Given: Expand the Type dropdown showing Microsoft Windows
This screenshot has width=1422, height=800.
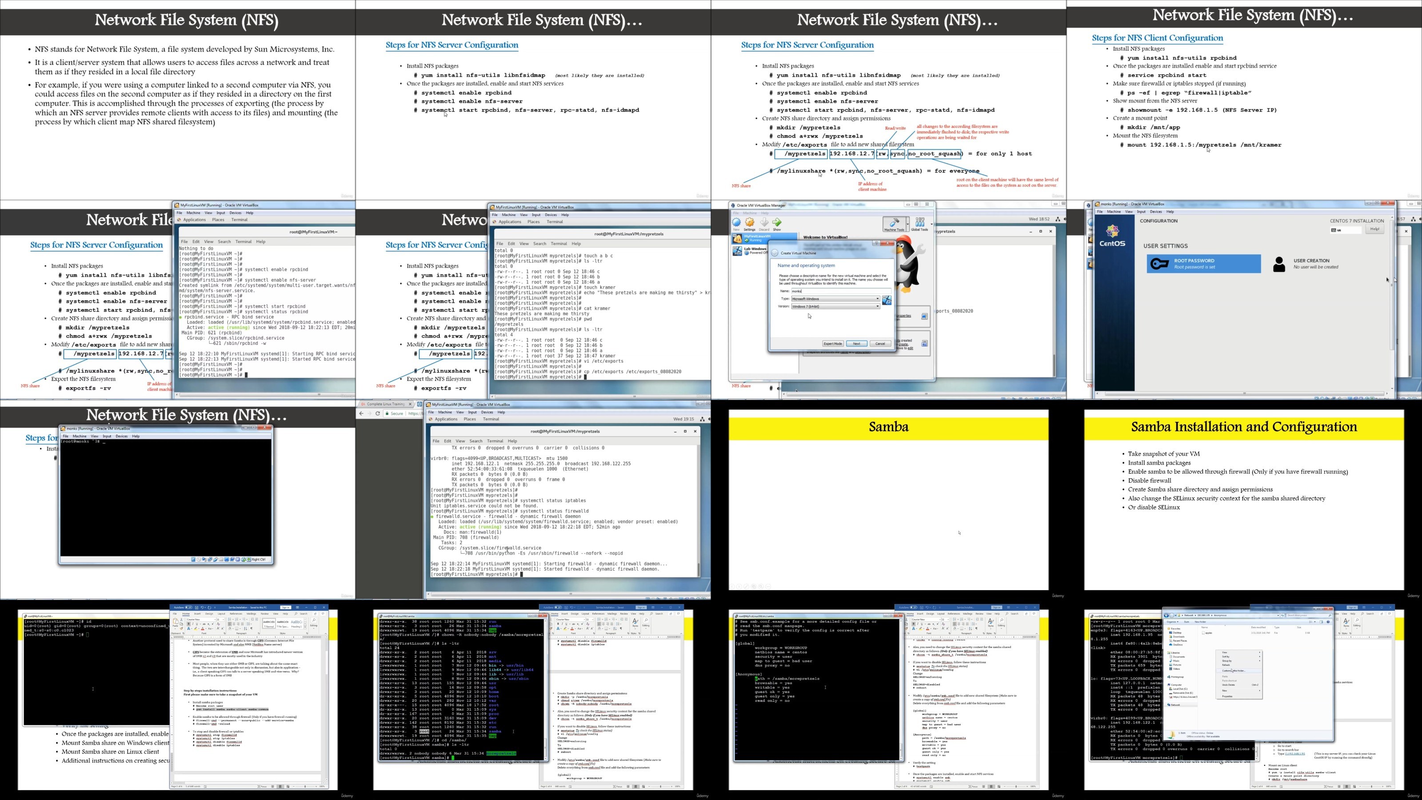Looking at the screenshot, I should pyautogui.click(x=836, y=299).
